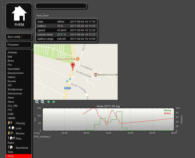
Task: Click the Heizung flame icon
Action: 10,123
